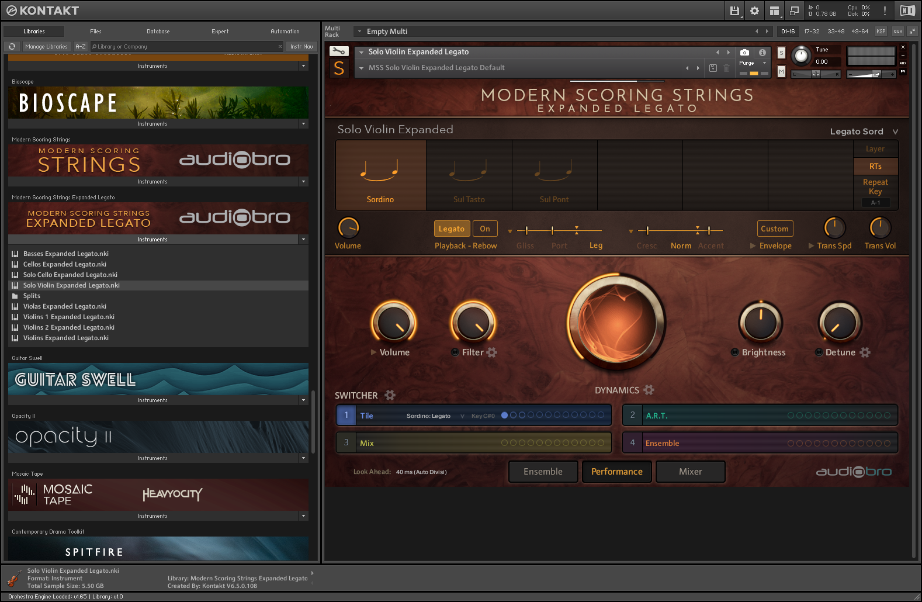Toggle the KSP multi script button
The width and height of the screenshot is (922, 602).
(881, 32)
